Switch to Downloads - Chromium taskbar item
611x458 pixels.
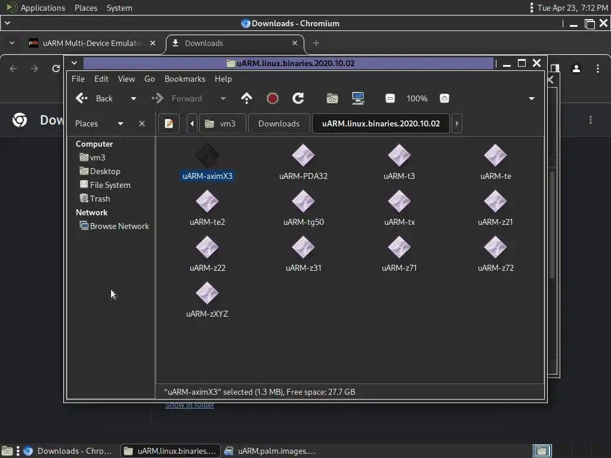click(68, 451)
